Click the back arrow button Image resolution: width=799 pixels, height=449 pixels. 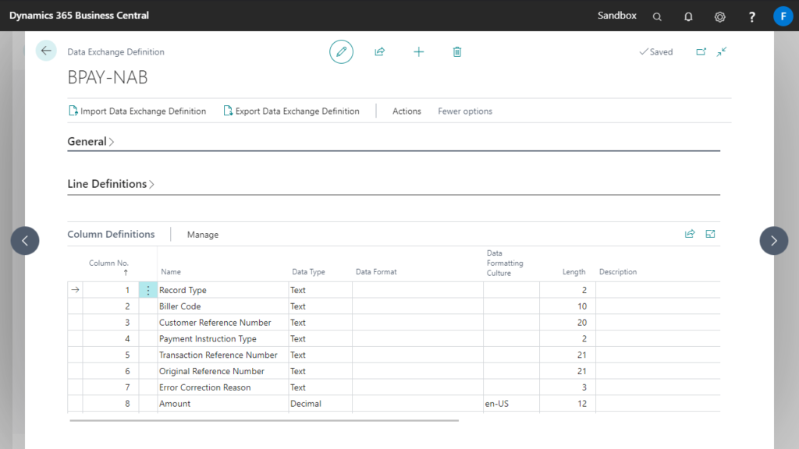(46, 51)
